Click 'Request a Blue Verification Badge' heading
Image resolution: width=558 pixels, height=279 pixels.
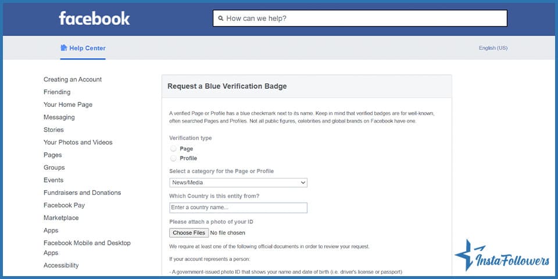pyautogui.click(x=227, y=86)
